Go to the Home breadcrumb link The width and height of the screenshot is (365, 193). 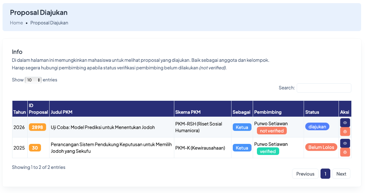pos(16,23)
